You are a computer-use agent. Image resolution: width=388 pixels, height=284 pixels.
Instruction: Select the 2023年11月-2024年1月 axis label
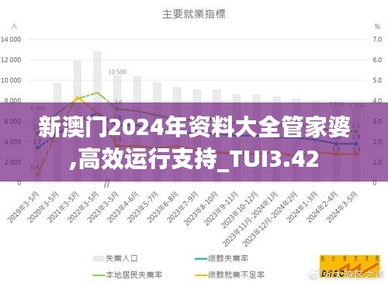click(250, 219)
